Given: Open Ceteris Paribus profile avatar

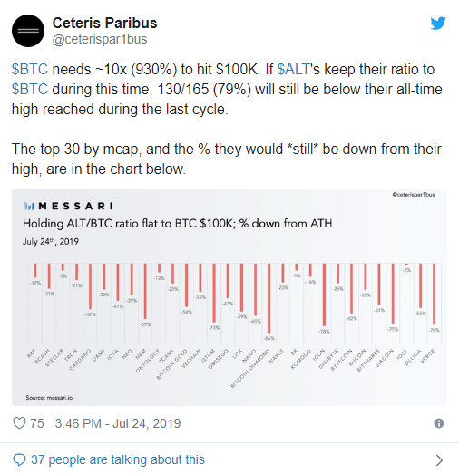Looking at the screenshot, I should click(x=28, y=31).
